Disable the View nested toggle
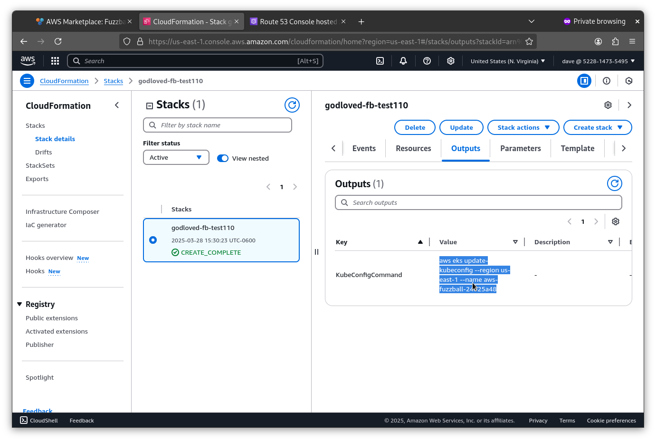Viewport: 656px width, 441px height. click(x=222, y=158)
